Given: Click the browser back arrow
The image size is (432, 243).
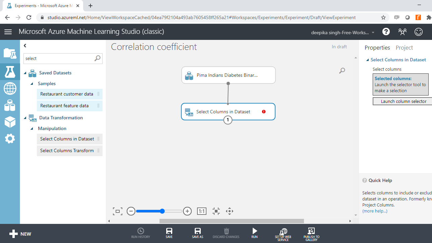Looking at the screenshot, I should coord(7,17).
